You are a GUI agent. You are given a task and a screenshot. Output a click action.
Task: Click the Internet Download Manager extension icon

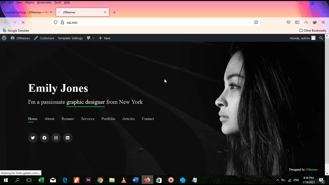314,22
